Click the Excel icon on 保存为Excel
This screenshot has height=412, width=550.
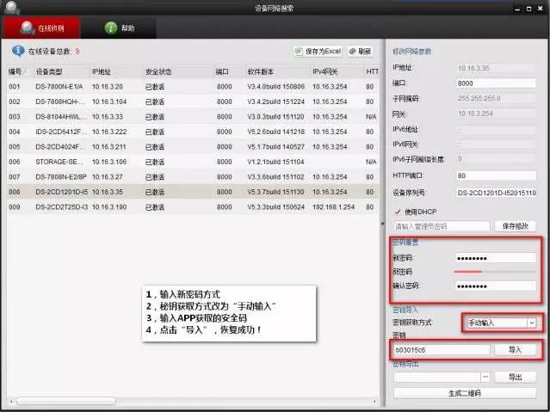(299, 52)
